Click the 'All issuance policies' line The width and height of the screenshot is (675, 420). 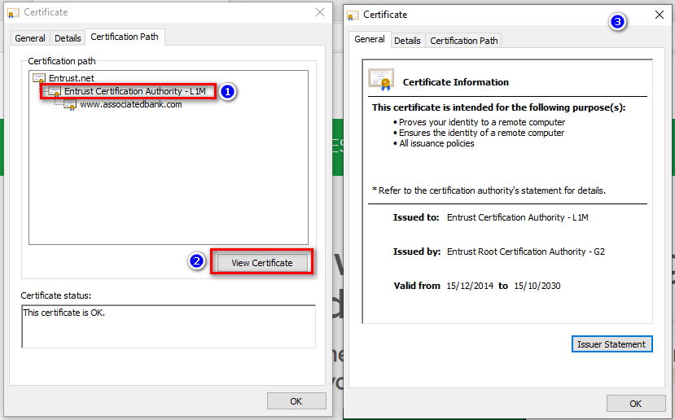click(x=436, y=143)
